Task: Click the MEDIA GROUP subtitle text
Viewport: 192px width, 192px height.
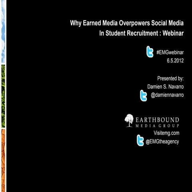Action: tap(157, 126)
